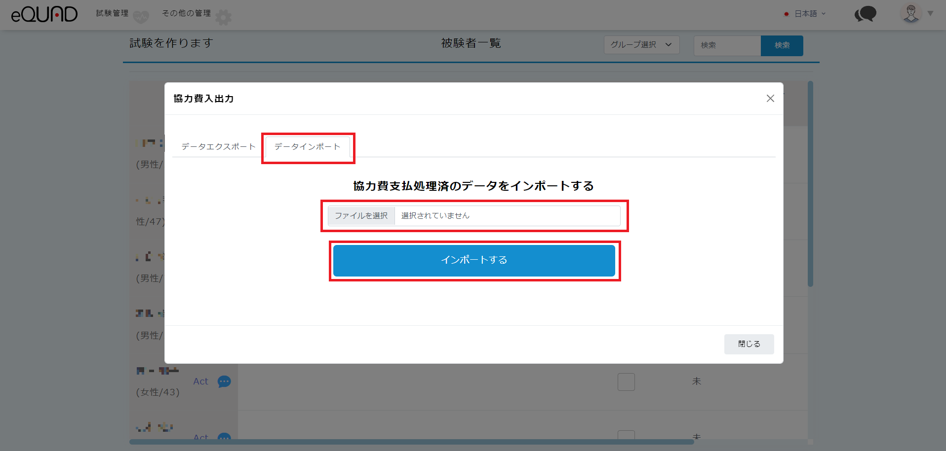The height and width of the screenshot is (451, 946).
Task: Close the 協力費入出力 dialog with X
Action: point(770,99)
